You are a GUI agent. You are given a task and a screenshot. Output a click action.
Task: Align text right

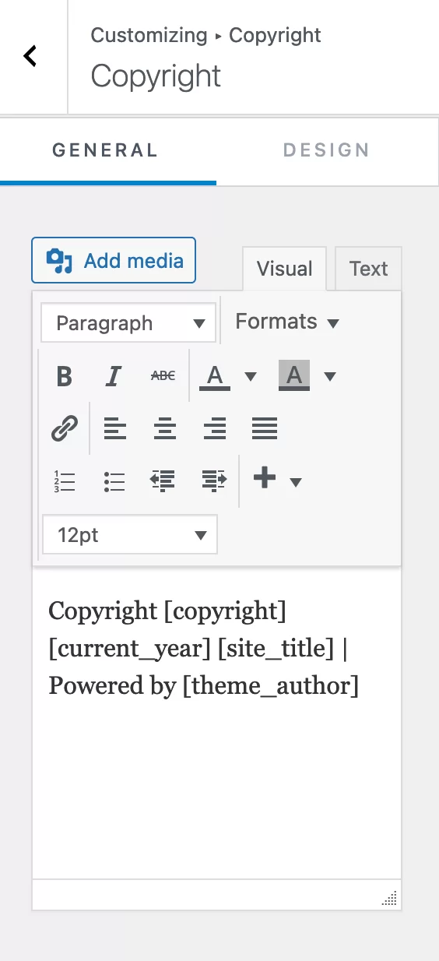click(214, 428)
